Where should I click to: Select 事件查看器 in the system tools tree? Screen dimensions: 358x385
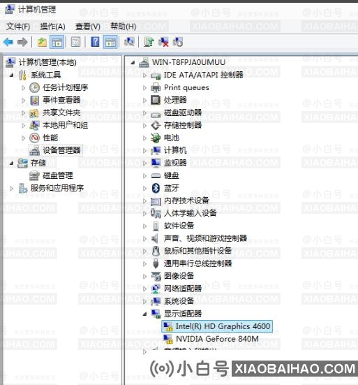coord(61,100)
